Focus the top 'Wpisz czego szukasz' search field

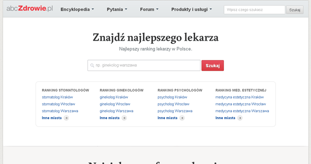(255, 10)
